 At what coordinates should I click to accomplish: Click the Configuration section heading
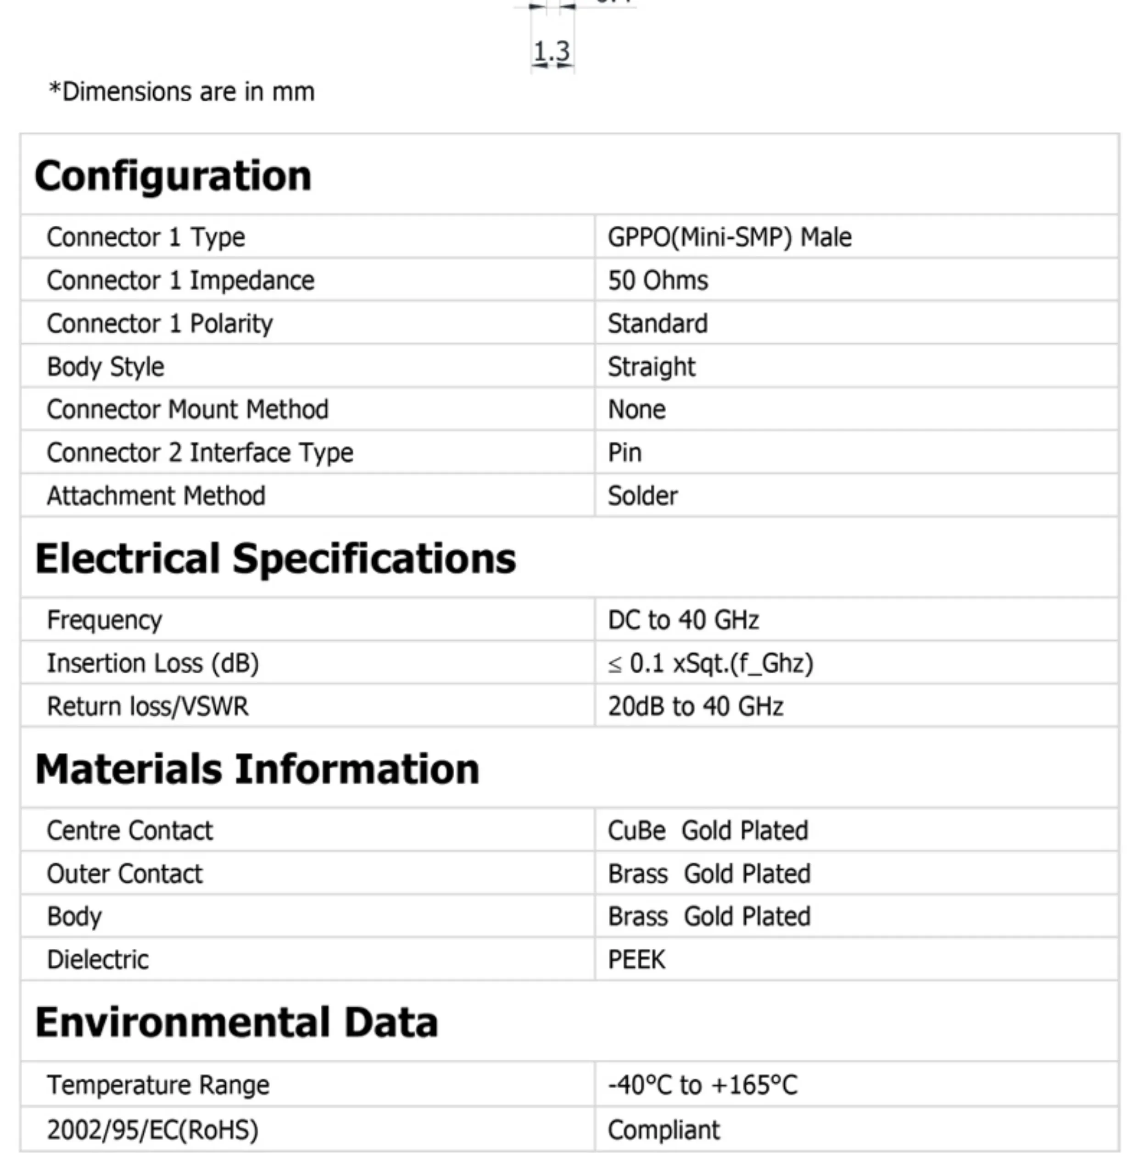(x=173, y=176)
